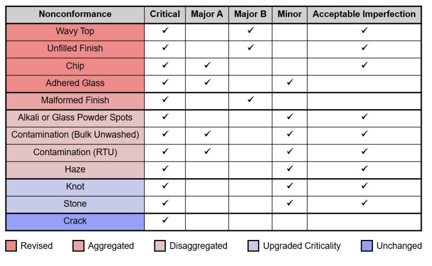Select the Contamination (Bulk Unwashed) row label
Screen dimensions: 432x266
click(x=75, y=135)
